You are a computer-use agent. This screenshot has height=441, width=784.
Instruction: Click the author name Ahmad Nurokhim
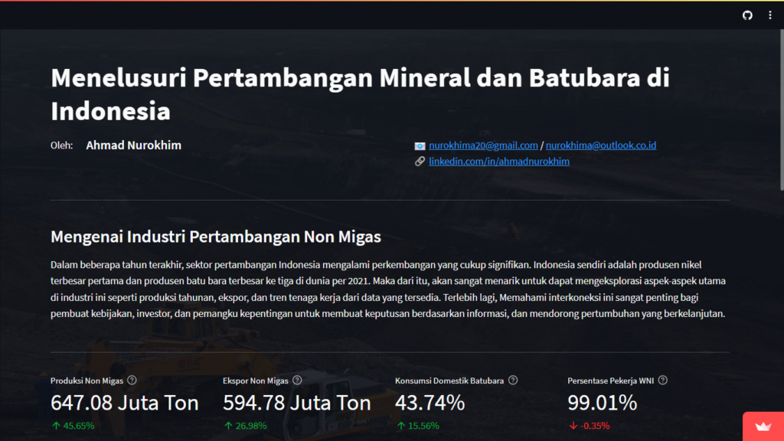tap(133, 145)
